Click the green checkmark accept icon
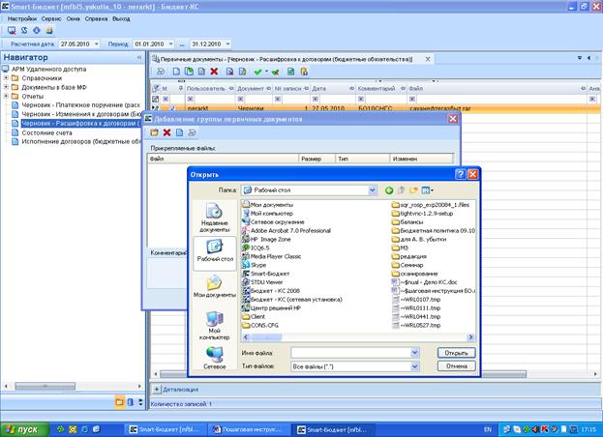The width and height of the screenshot is (603, 437). [x=257, y=72]
